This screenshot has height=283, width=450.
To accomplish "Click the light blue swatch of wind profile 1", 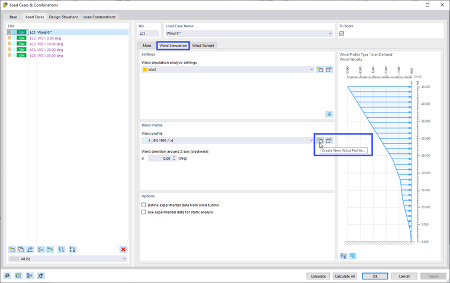I will click(145, 140).
